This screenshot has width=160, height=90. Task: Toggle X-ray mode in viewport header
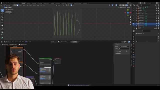click(x=120, y=5)
